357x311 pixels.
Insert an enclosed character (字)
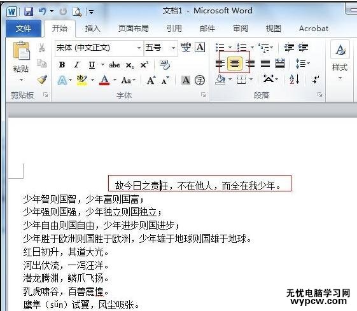(200, 80)
